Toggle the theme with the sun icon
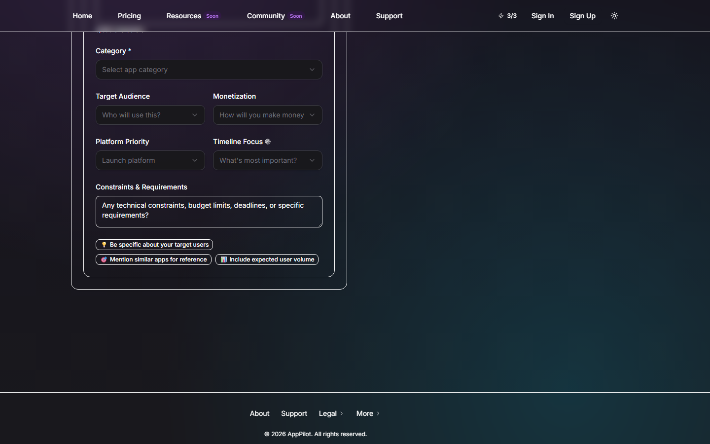710x444 pixels. click(614, 15)
